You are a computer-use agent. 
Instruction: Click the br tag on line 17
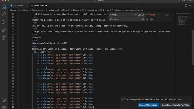click(x=35, y=17)
